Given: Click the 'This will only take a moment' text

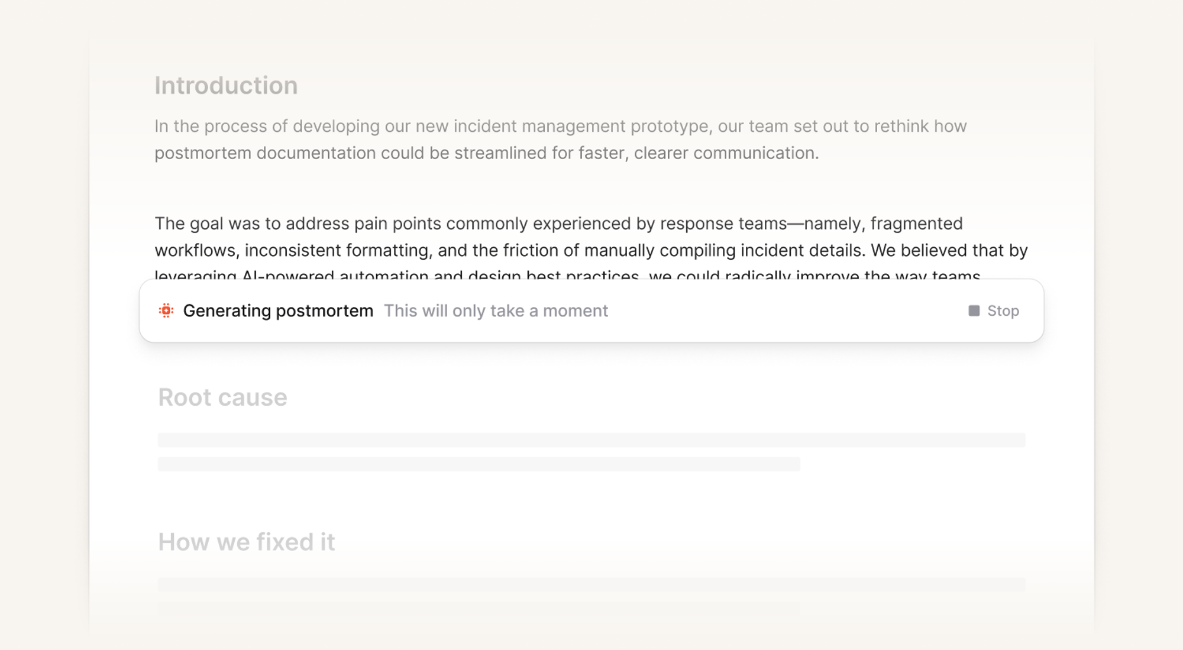Looking at the screenshot, I should point(496,311).
